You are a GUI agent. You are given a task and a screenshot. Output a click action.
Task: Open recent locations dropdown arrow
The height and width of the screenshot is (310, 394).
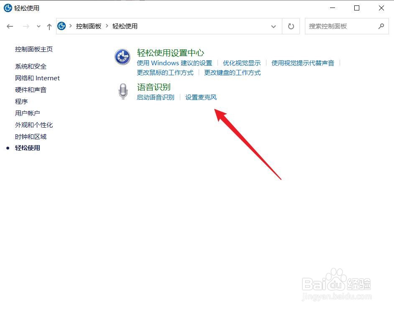[x=38, y=26]
